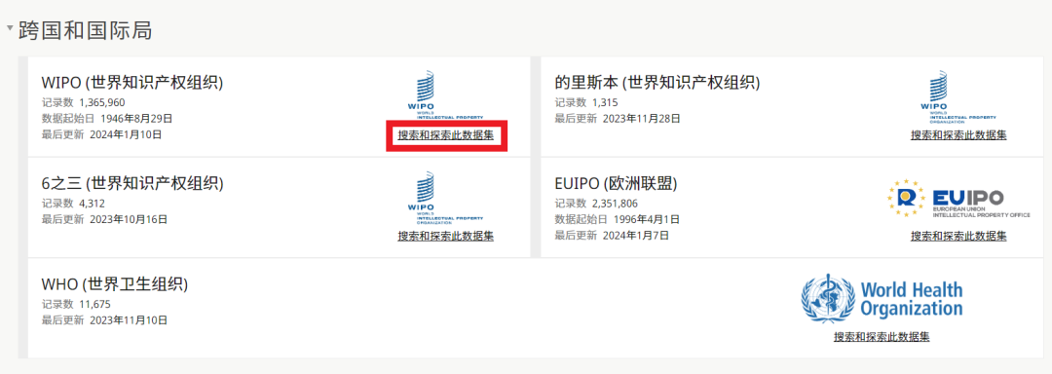
Task: Select the 的里斯本 (世界知识产权组织) title
Action: click(657, 83)
